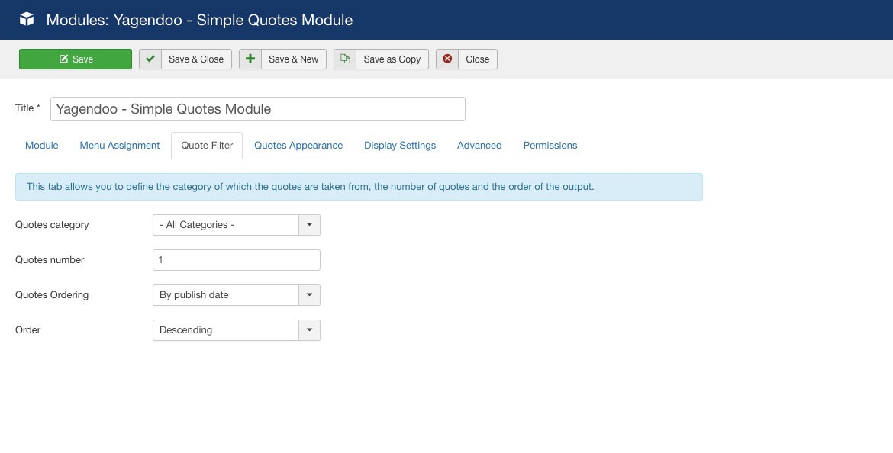Click the Save as Copy button label
The image size is (893, 453).
coord(392,59)
